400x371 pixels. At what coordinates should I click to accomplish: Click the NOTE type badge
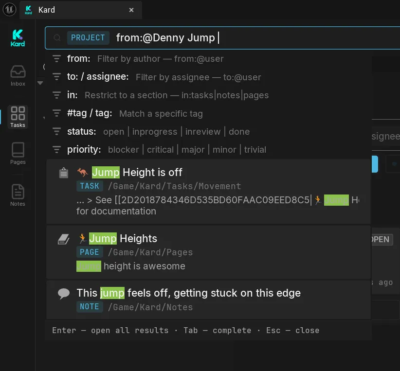pyautogui.click(x=90, y=306)
